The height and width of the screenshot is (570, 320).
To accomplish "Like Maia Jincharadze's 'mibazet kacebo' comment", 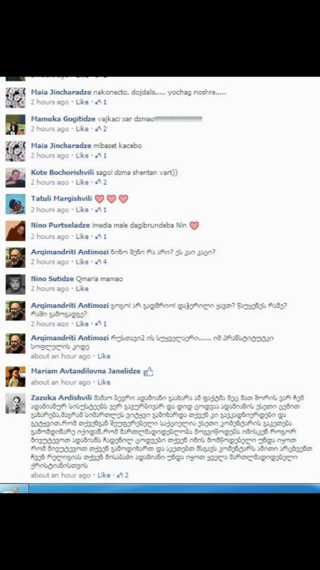I will click(x=82, y=156).
